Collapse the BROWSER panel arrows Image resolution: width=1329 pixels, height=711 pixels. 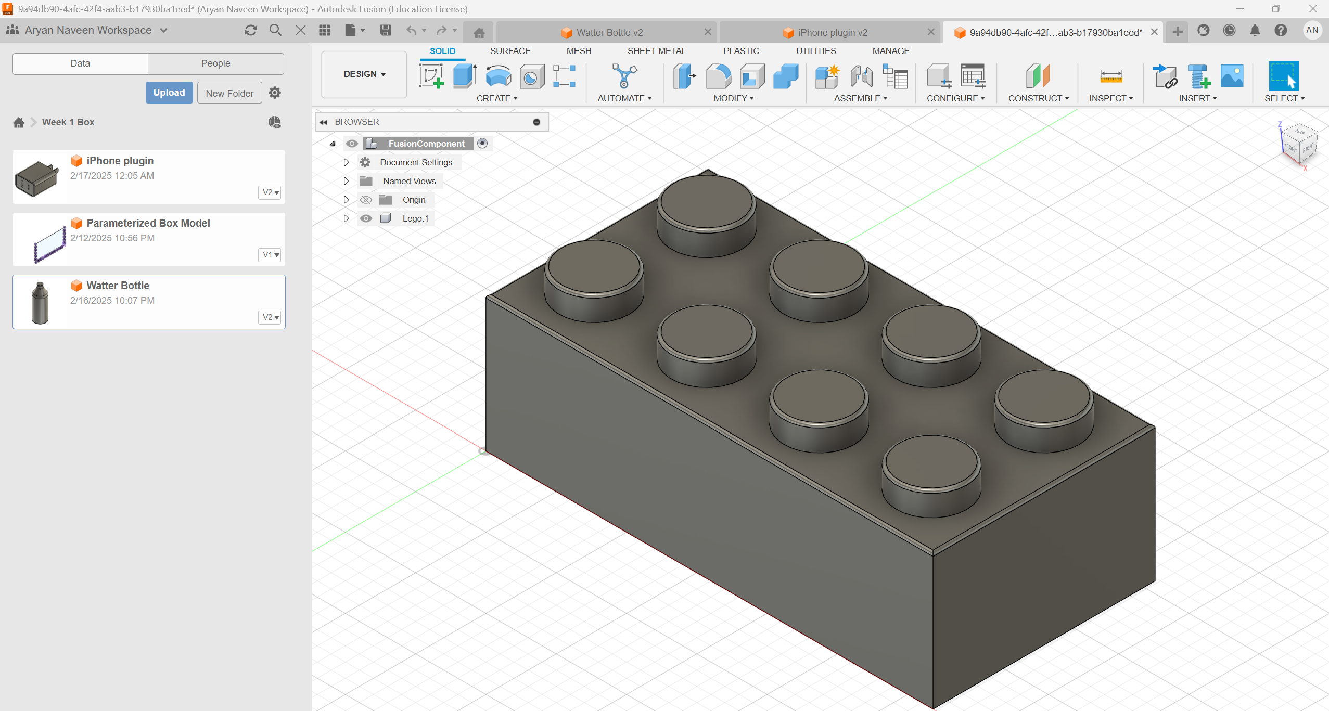click(x=324, y=122)
